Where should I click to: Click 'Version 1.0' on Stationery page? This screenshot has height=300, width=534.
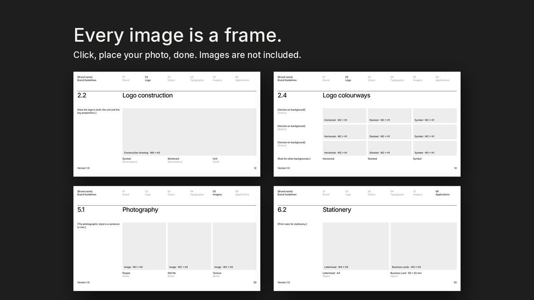click(x=283, y=282)
